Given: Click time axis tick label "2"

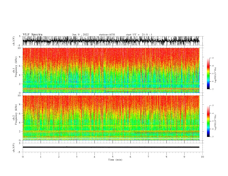Looking at the screenshot, I should point(59,157).
